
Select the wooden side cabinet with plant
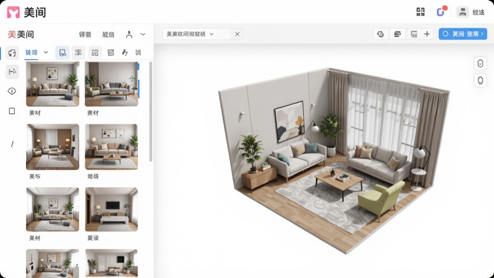point(259,179)
